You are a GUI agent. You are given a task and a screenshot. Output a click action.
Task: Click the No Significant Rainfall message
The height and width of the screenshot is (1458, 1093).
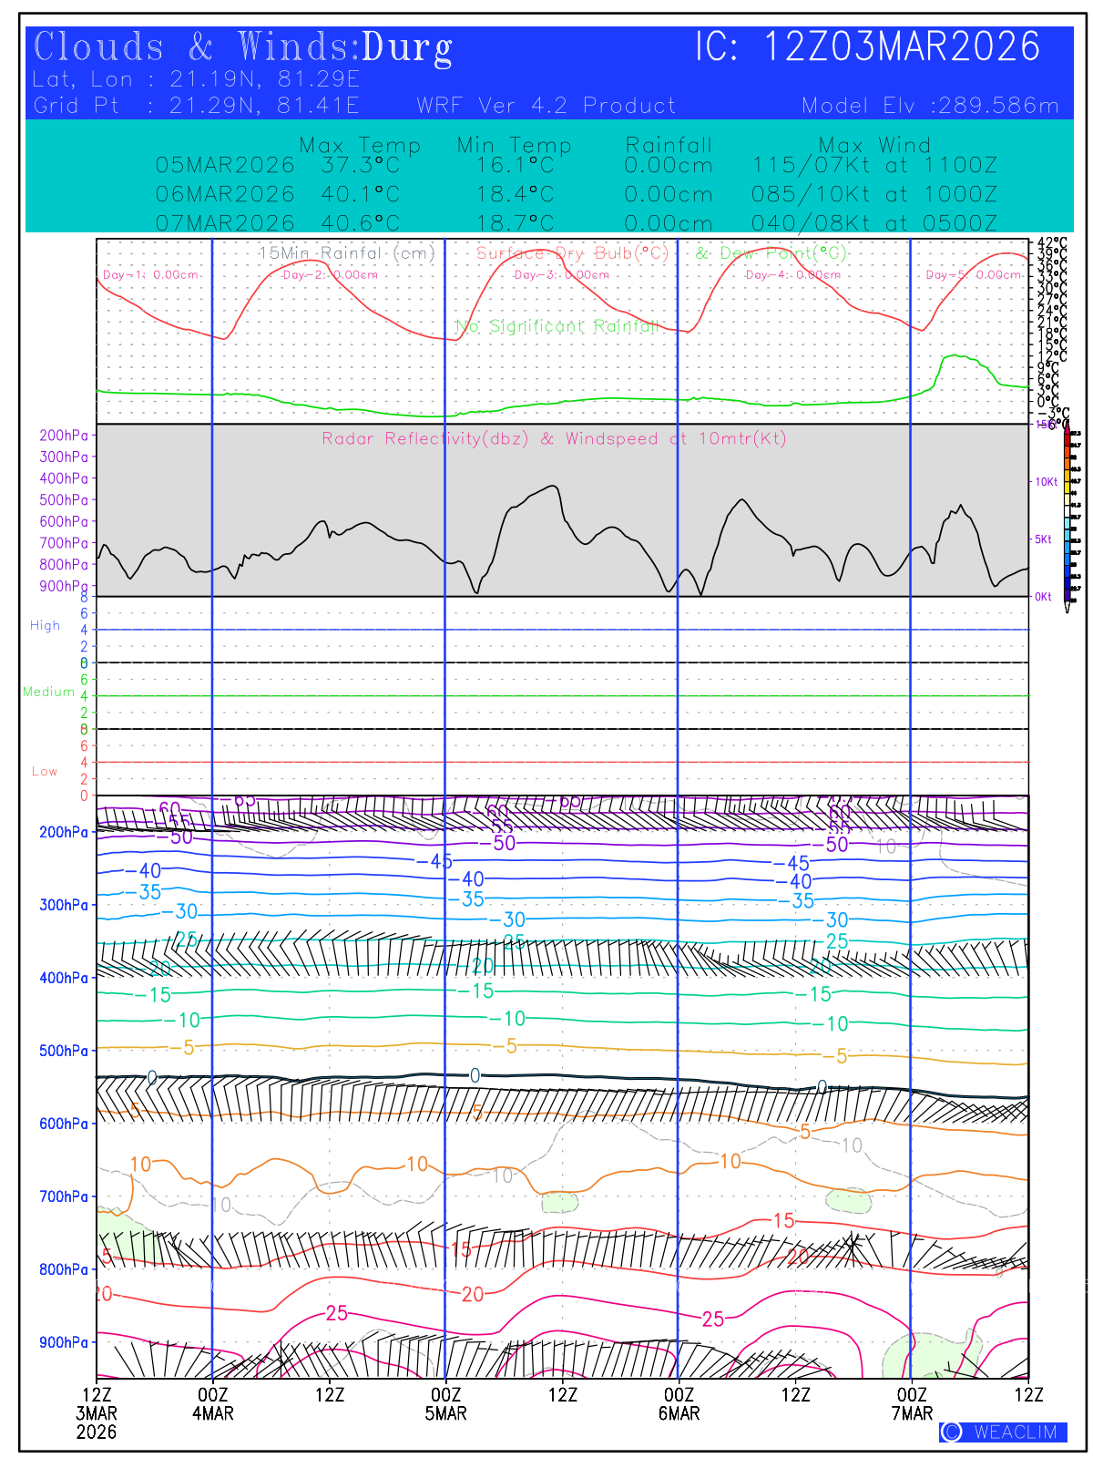[x=556, y=326]
